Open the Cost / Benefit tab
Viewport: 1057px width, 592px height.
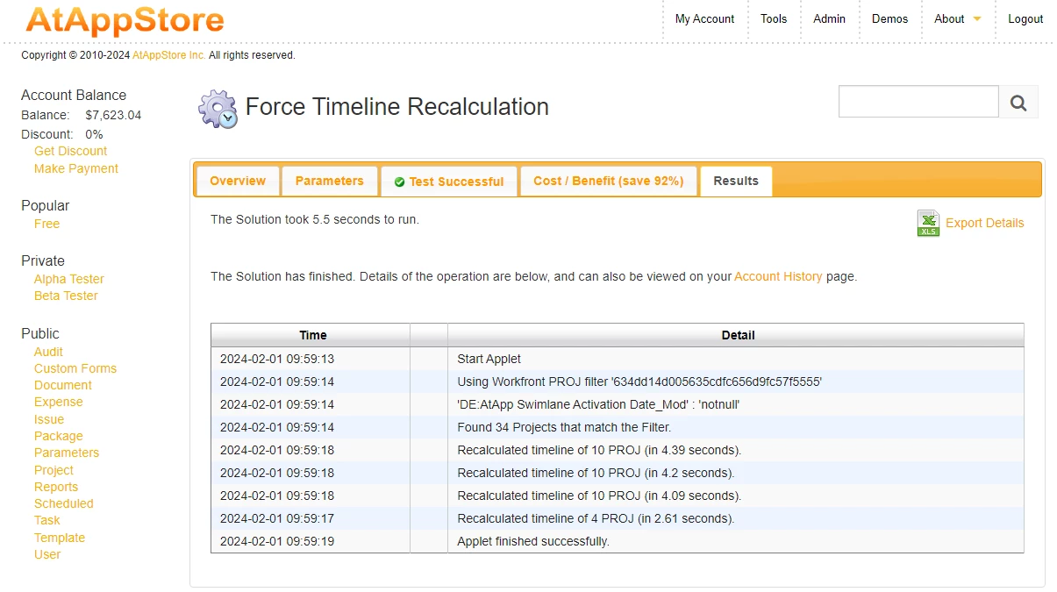click(x=609, y=181)
